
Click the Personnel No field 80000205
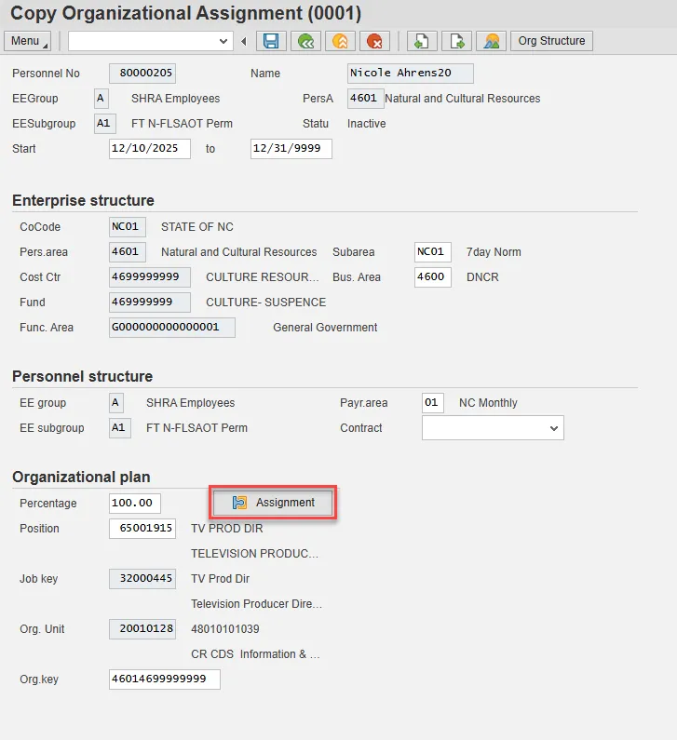142,74
